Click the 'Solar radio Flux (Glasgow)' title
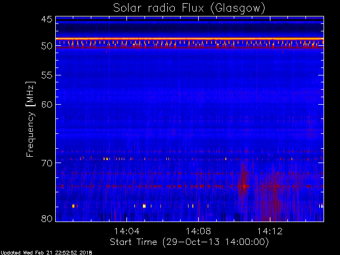Viewport: 340px width, 255px height. click(189, 8)
